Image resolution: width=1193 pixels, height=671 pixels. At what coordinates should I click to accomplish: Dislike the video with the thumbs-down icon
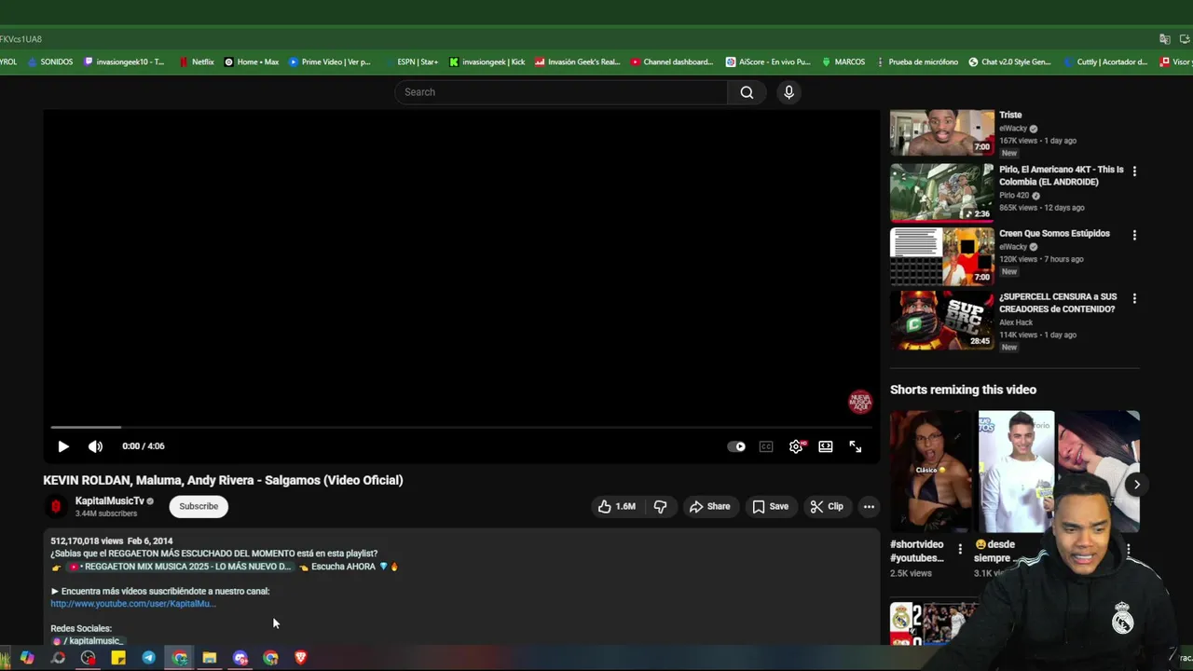pos(660,506)
